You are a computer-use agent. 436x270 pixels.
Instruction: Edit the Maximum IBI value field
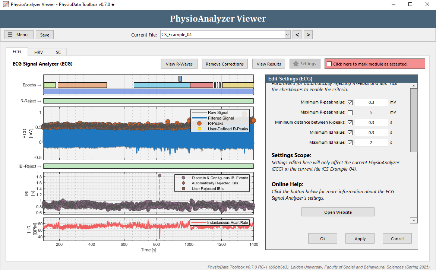tap(371, 143)
